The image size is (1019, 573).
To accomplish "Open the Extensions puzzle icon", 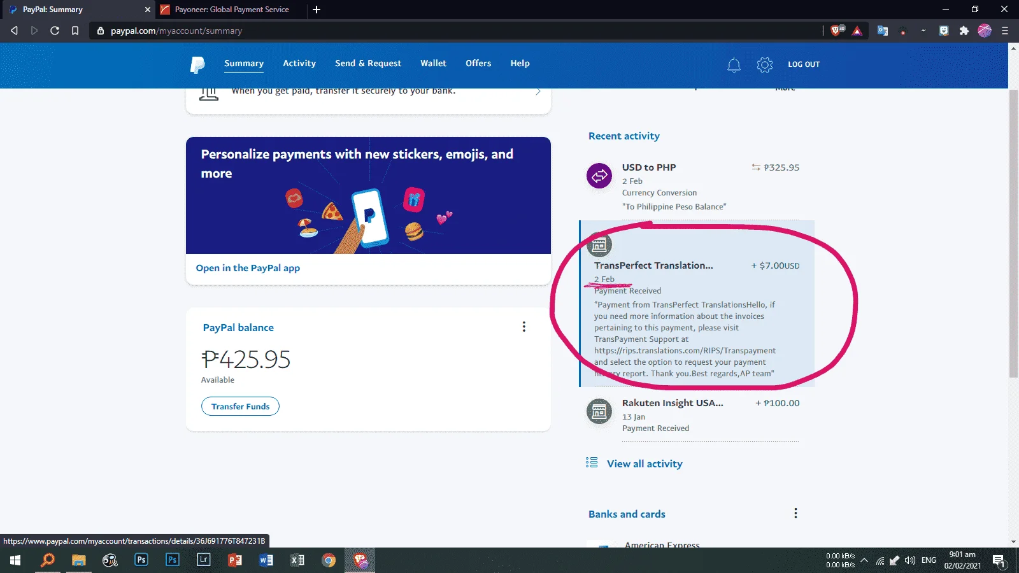I will pos(964,31).
